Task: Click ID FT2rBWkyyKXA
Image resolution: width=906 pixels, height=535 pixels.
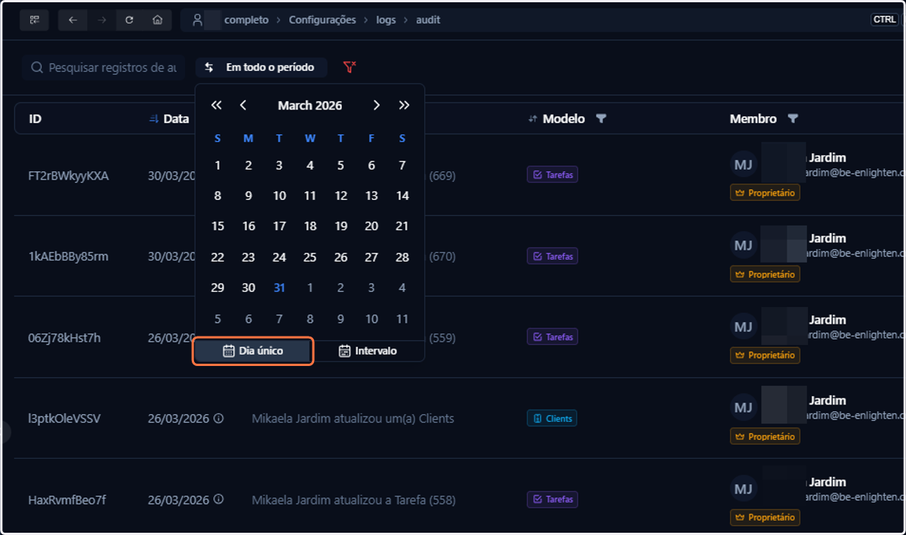Action: click(69, 176)
